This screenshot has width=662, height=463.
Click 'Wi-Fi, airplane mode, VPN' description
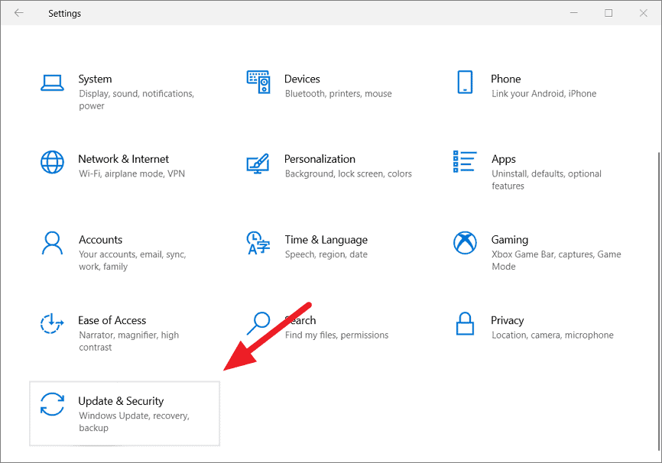pos(131,174)
